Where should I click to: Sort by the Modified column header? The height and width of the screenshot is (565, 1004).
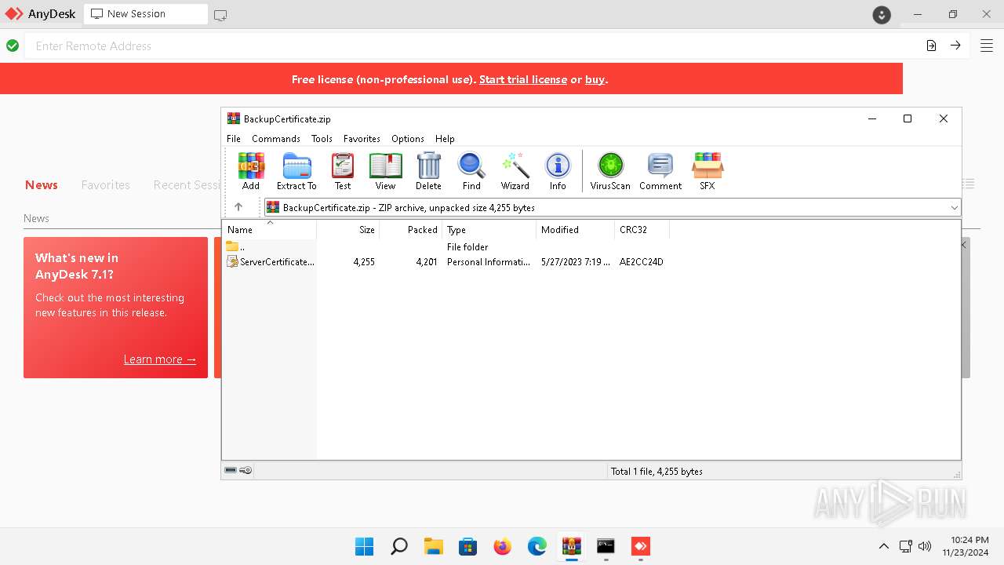tap(576, 230)
